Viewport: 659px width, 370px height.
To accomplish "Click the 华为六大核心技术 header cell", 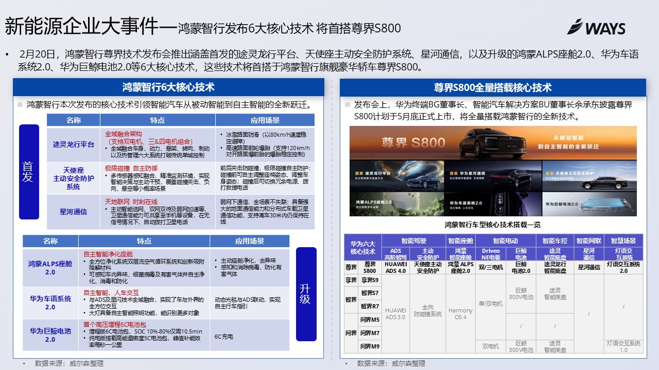I will point(363,248).
